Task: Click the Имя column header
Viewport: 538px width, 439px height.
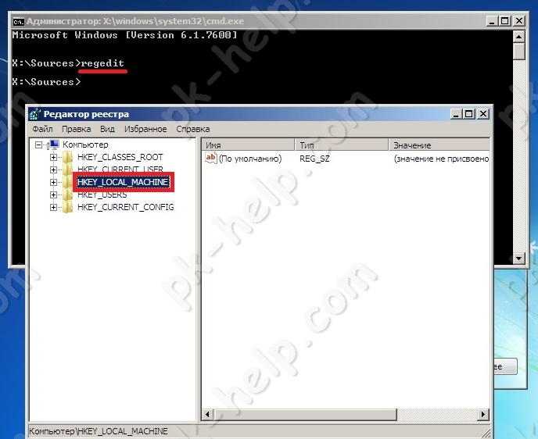Action: [x=248, y=145]
